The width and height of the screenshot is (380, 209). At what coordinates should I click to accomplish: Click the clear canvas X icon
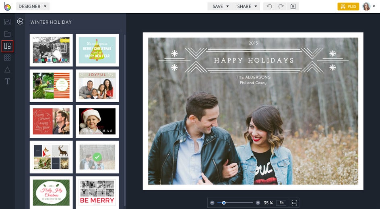point(293,6)
